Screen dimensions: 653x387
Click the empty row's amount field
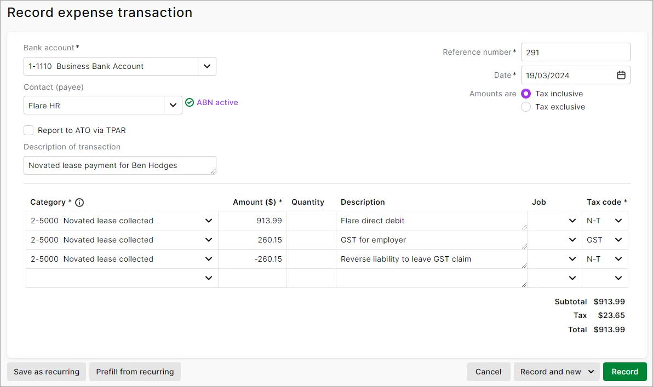click(253, 278)
